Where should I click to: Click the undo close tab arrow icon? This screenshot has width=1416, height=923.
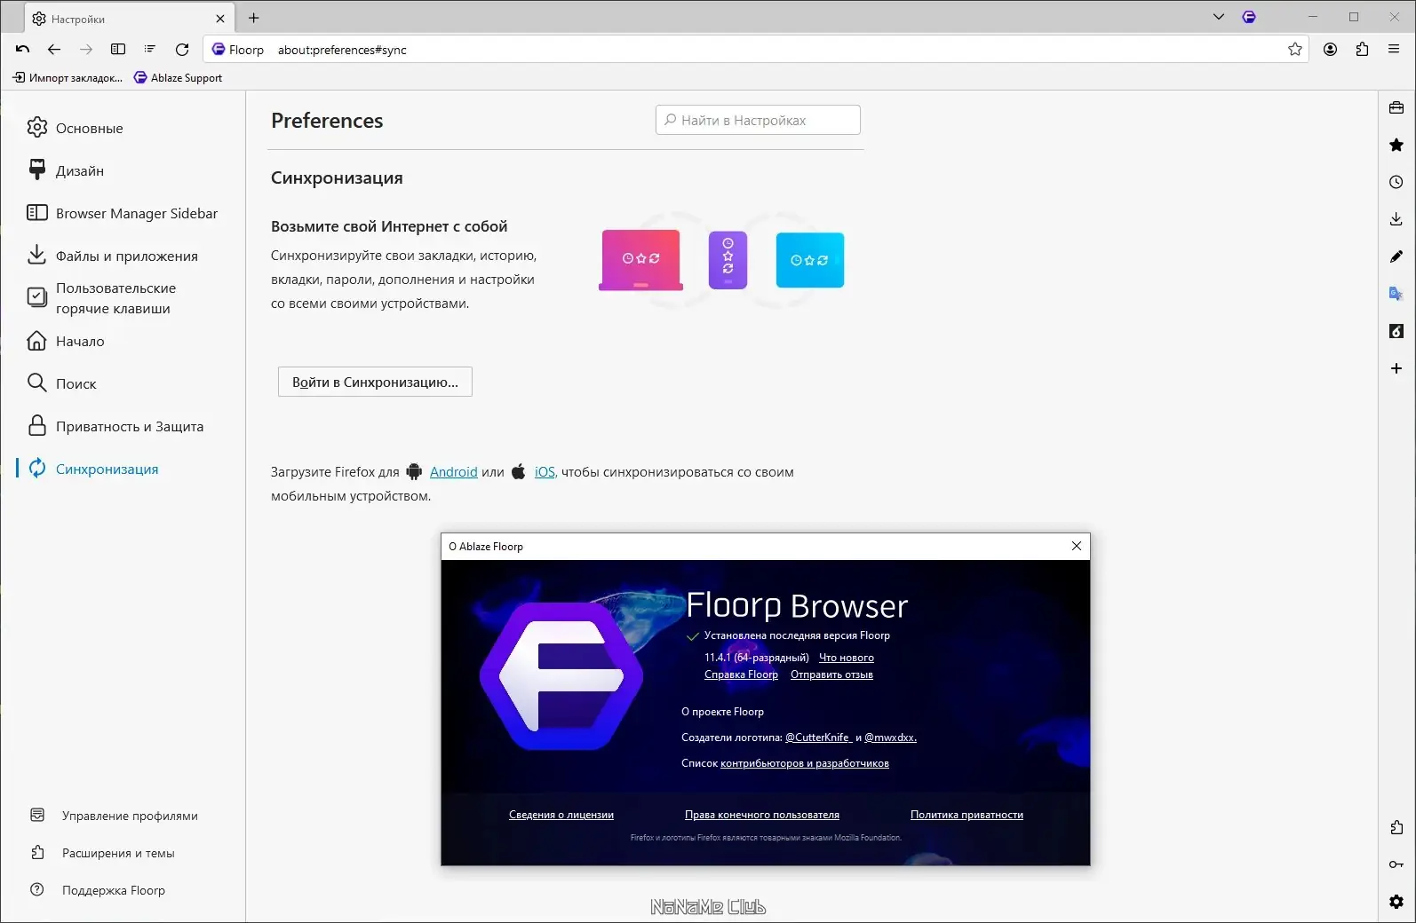23,50
